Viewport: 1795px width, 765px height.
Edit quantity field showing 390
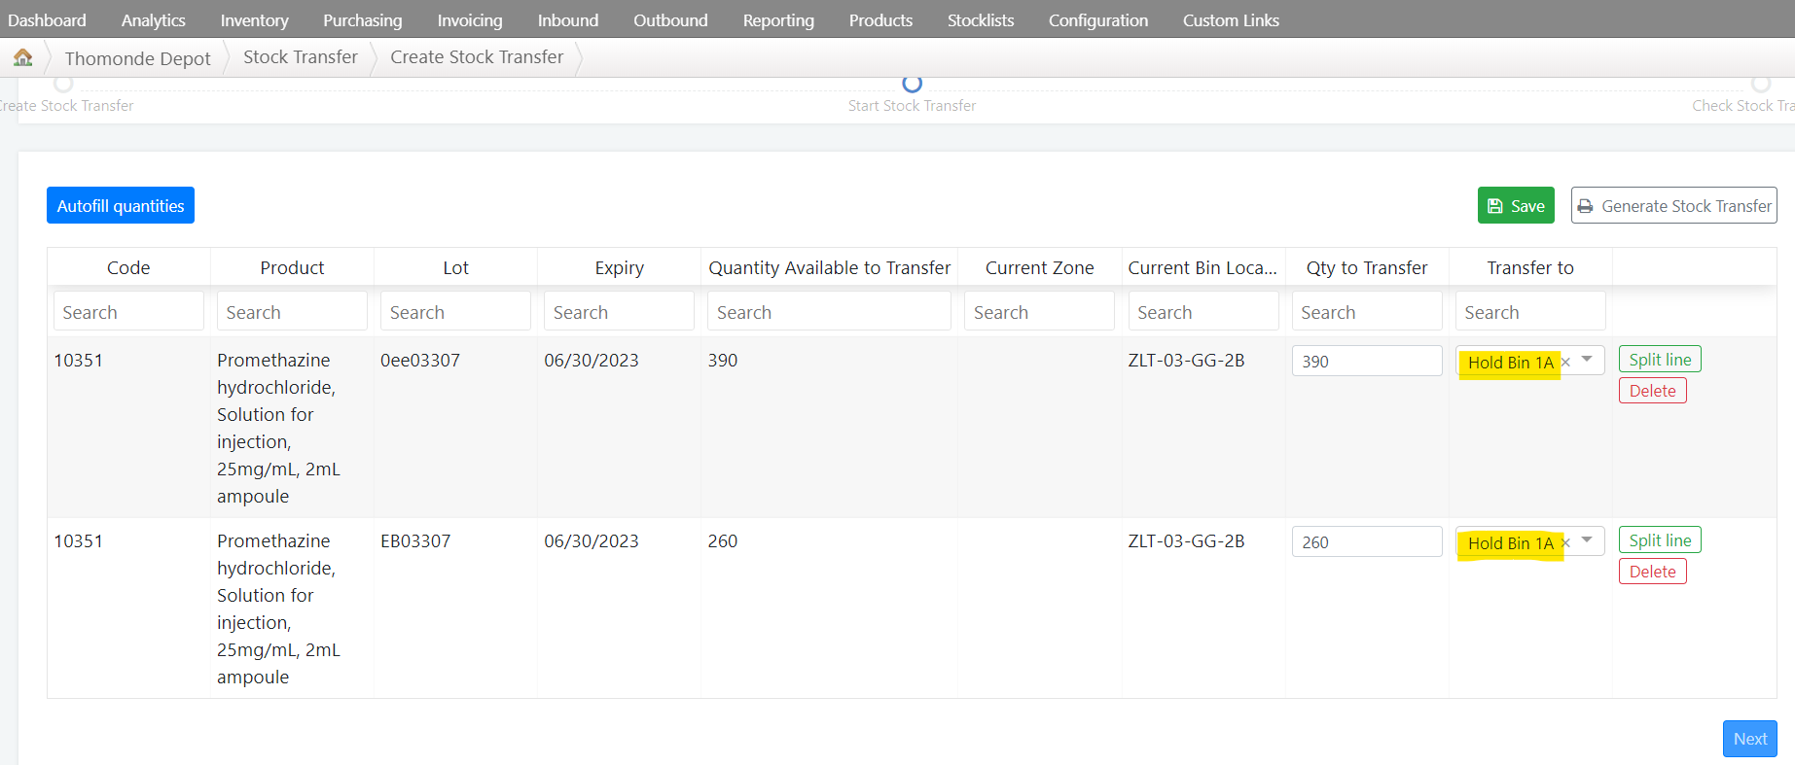[1367, 361]
